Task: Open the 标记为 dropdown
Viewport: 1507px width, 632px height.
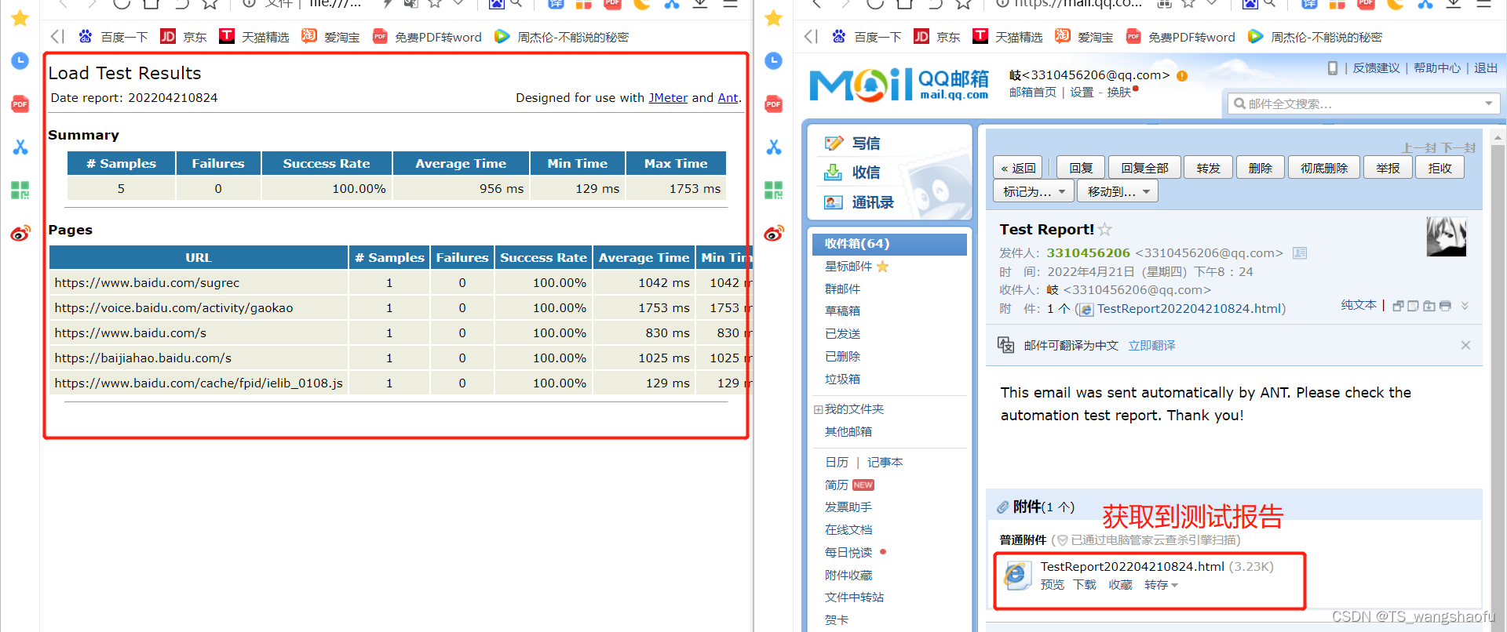Action: point(1034,191)
